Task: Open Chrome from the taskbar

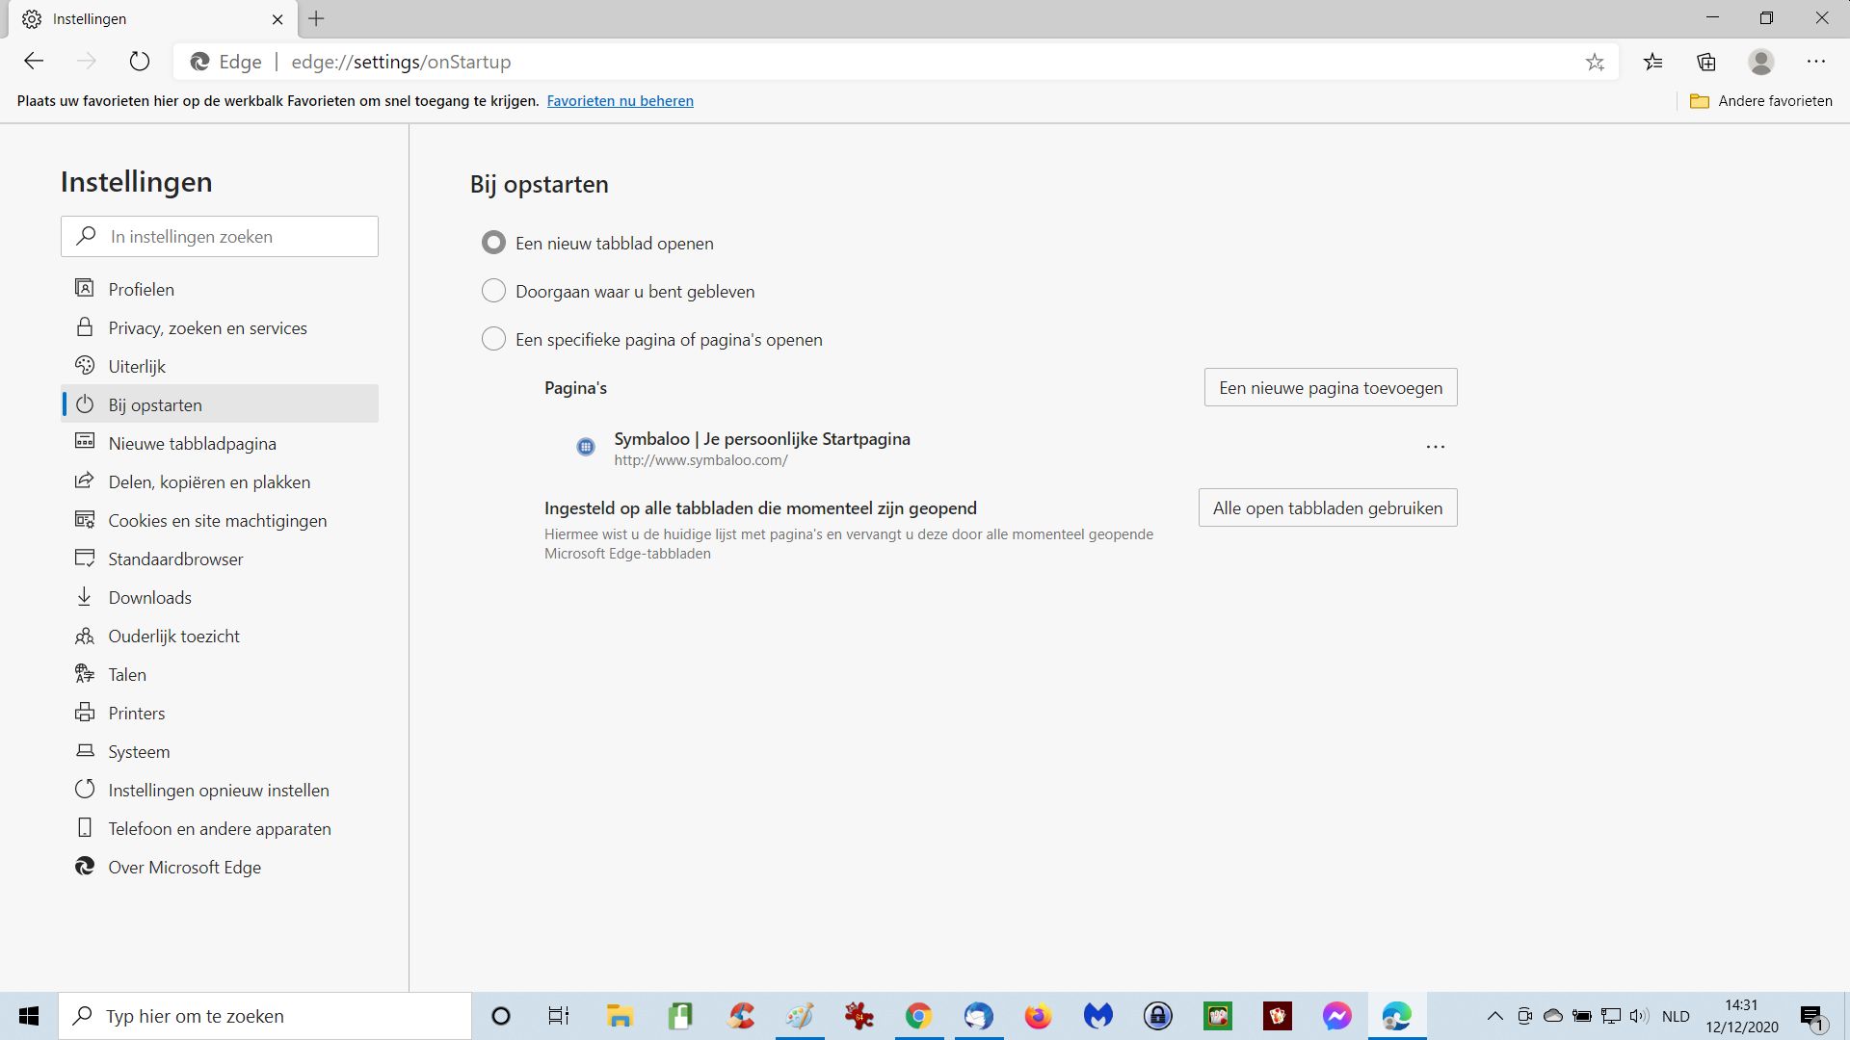Action: point(918,1016)
